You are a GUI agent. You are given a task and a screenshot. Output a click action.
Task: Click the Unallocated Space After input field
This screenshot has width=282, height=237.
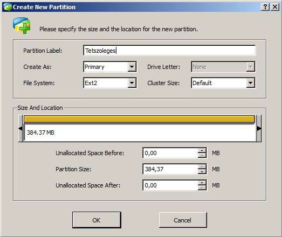point(170,185)
